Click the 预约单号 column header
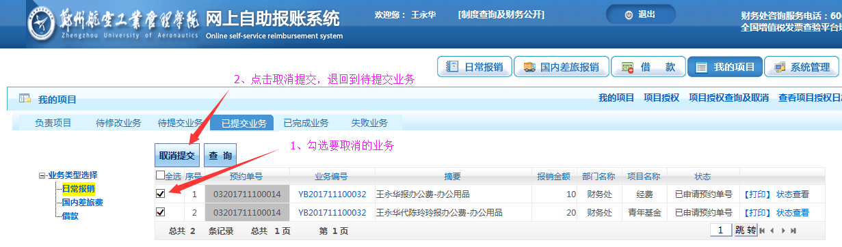The image size is (842, 247). point(246,176)
